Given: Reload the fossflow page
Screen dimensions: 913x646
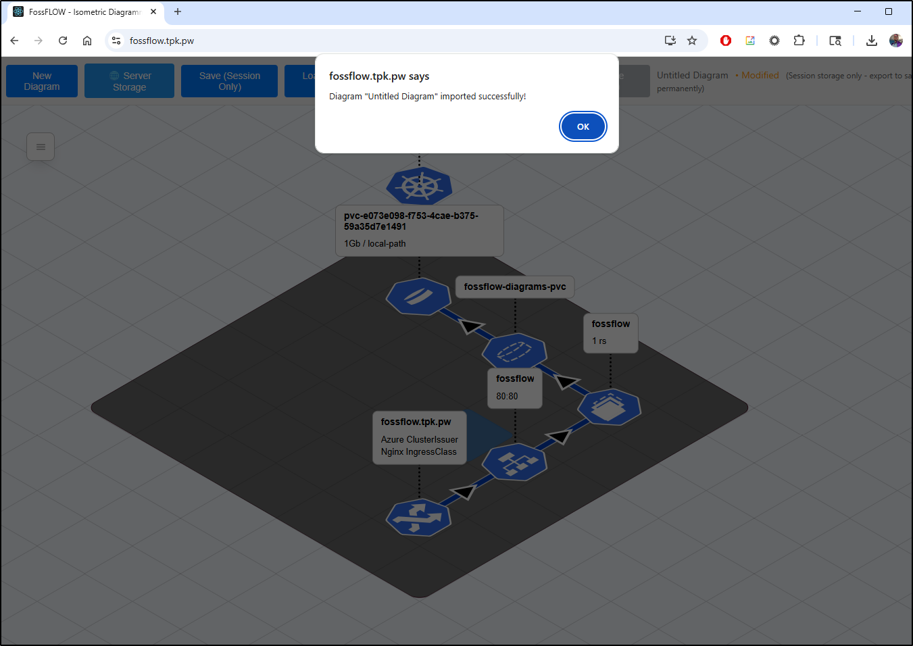Looking at the screenshot, I should pos(63,41).
